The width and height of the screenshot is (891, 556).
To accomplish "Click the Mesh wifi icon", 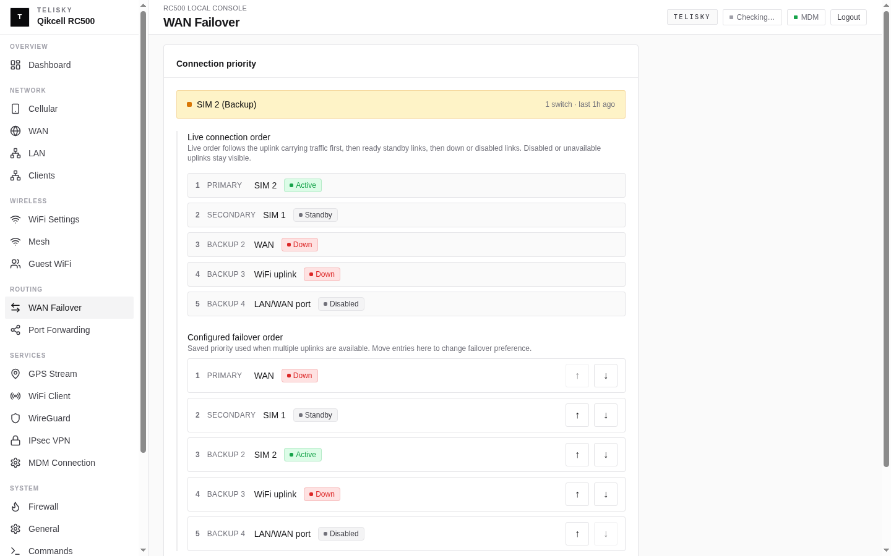I will [15, 242].
